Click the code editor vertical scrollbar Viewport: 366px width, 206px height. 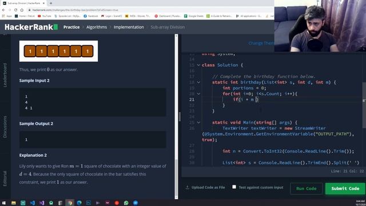364,105
